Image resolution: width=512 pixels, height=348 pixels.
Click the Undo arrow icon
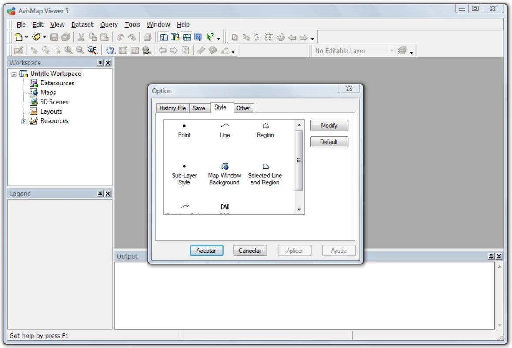120,37
